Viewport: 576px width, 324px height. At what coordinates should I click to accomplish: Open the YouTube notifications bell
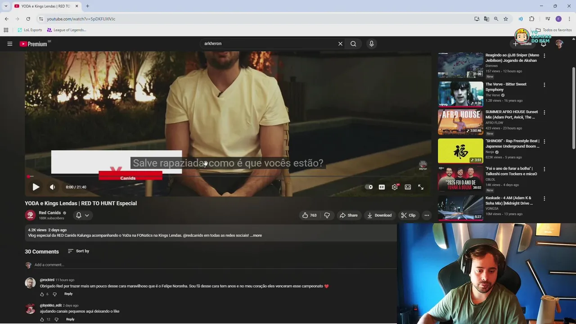point(544,44)
